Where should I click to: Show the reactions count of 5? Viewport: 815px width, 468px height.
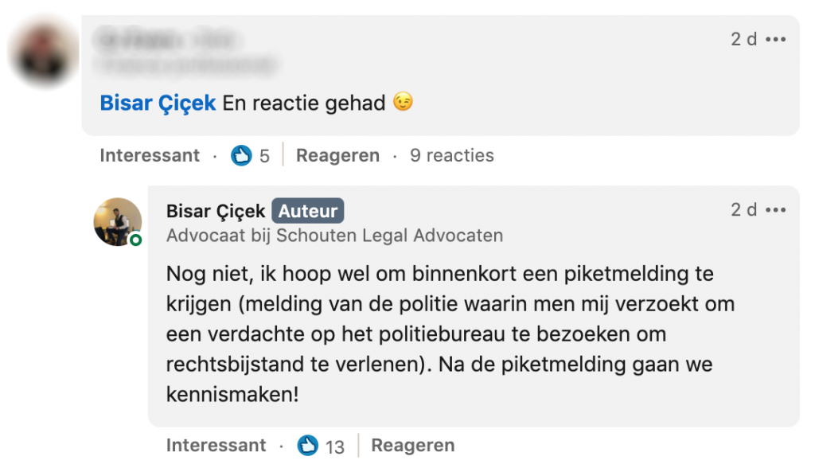pos(264,157)
